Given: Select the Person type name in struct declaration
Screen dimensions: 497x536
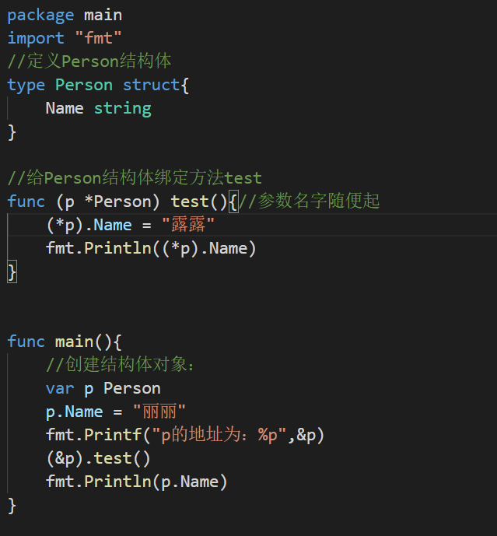Looking at the screenshot, I should click(84, 85).
